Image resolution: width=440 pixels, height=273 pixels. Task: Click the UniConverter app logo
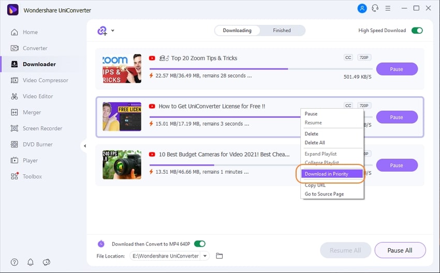tap(13, 10)
